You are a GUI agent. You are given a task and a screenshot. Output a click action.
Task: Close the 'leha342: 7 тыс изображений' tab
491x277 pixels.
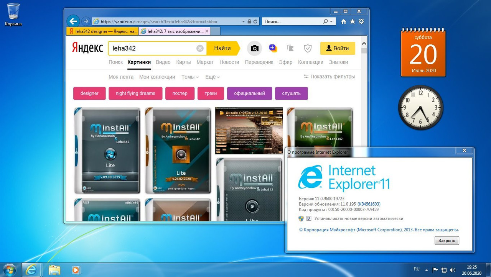click(x=207, y=31)
